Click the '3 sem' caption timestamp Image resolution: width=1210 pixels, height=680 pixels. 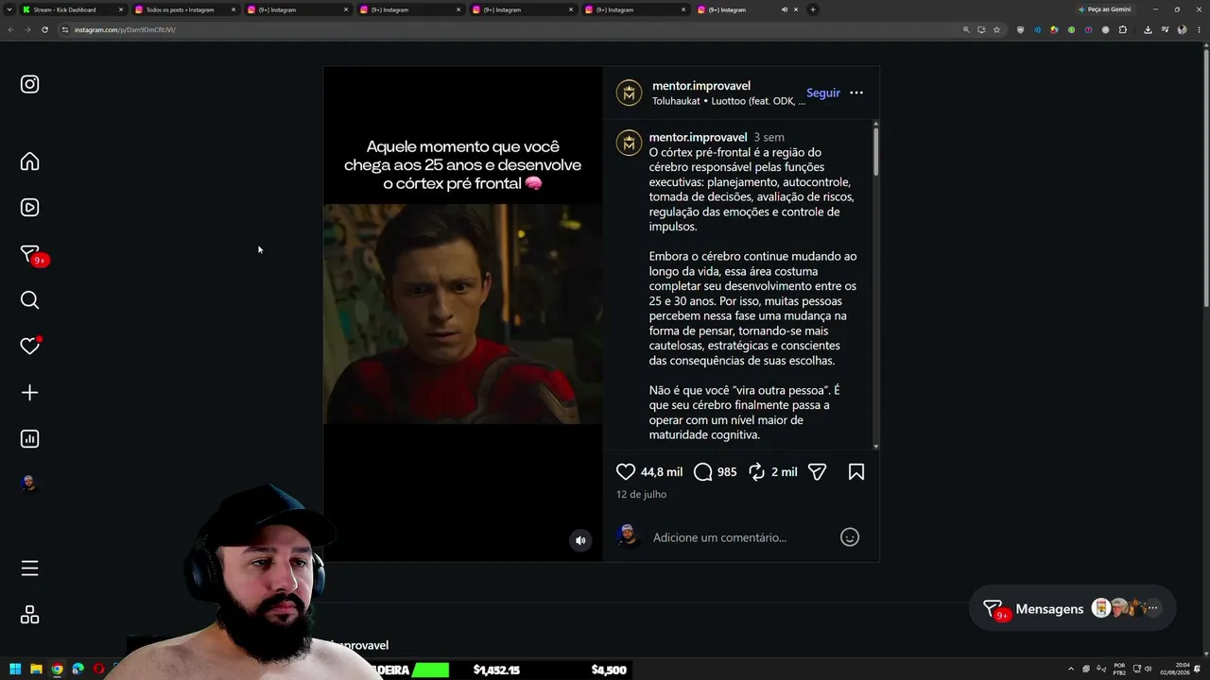pyautogui.click(x=769, y=137)
